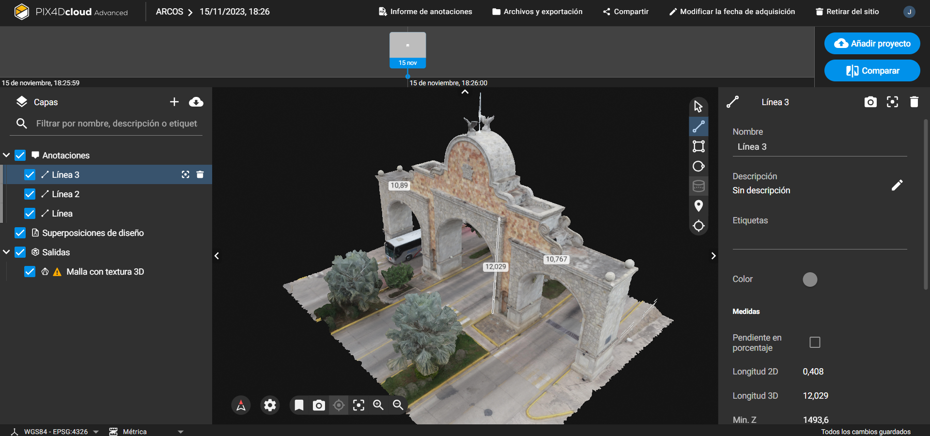Screen dimensions: 930x436
Task: Upload layer with the cloud icon
Action: pos(196,102)
